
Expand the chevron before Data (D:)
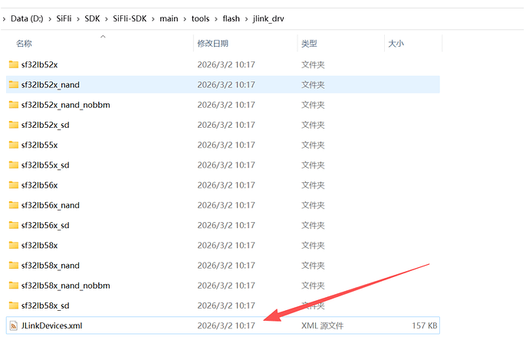[4, 19]
